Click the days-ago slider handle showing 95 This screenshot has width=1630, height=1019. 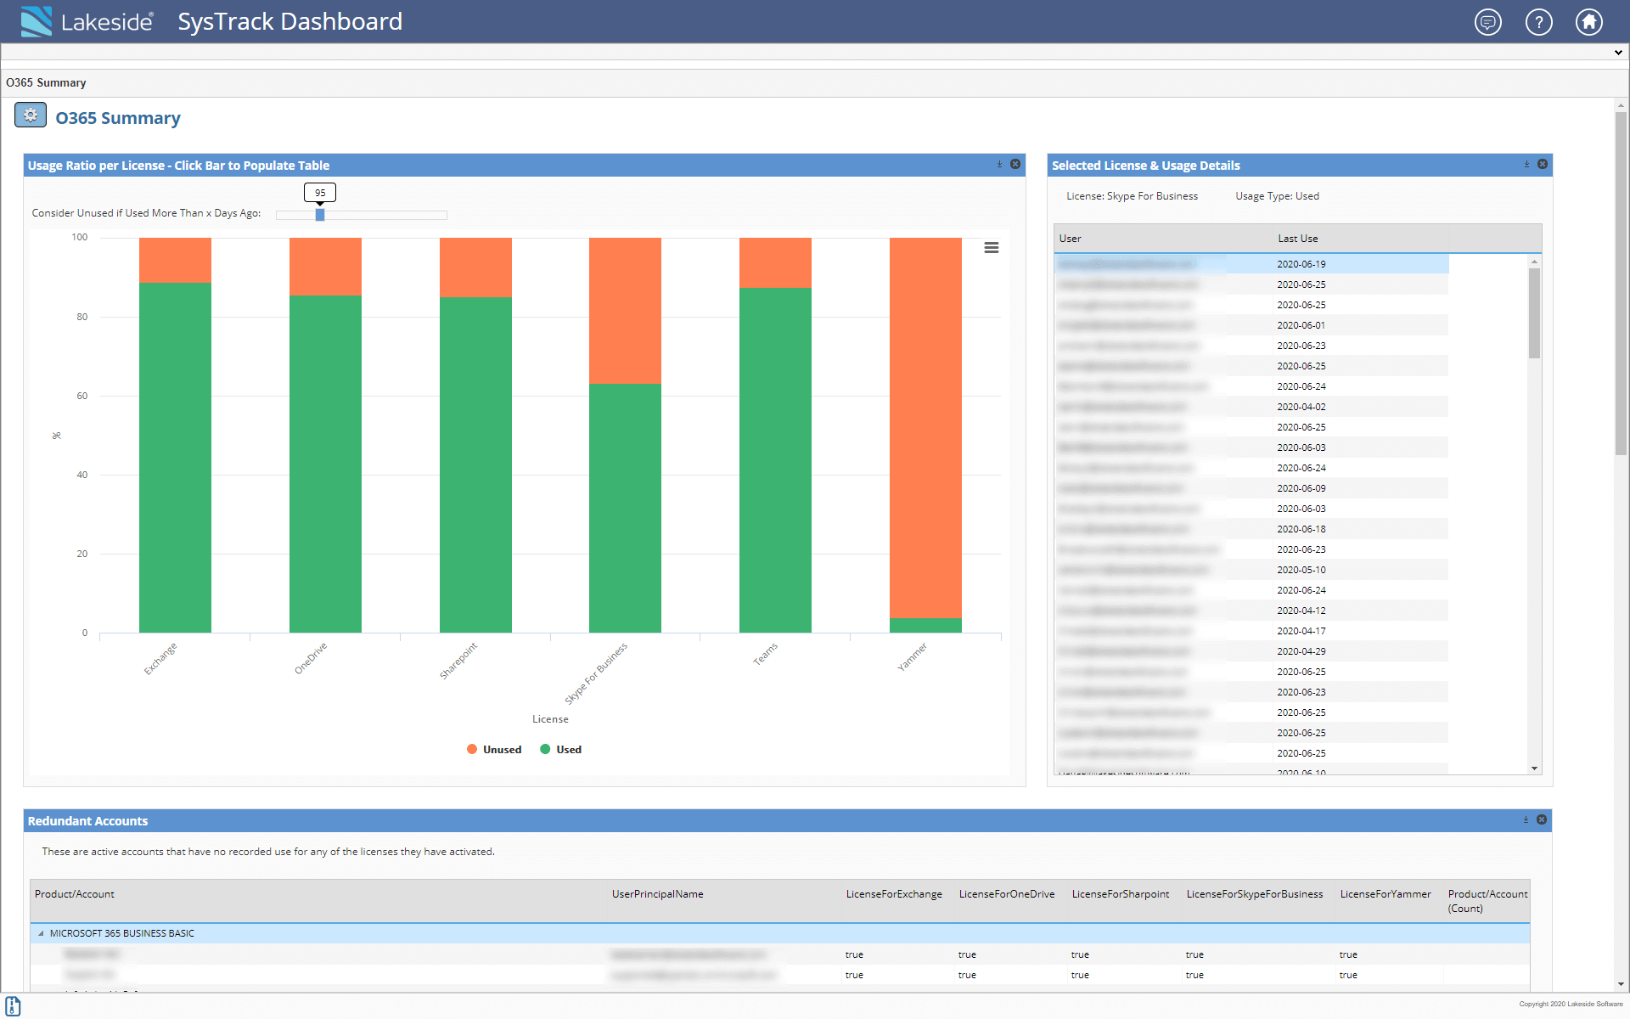pyautogui.click(x=320, y=215)
